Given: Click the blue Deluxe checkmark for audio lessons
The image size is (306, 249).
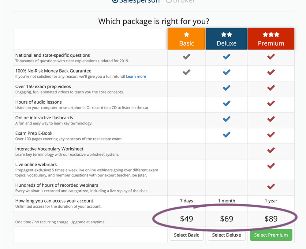Looking at the screenshot, I should click(x=226, y=103).
